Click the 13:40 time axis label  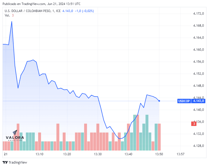[128, 154]
